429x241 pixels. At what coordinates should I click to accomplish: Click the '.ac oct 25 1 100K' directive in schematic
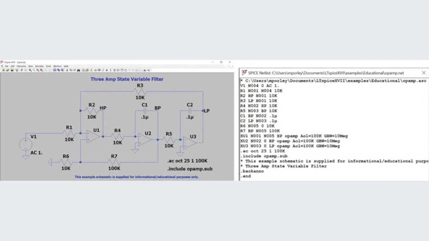point(187,161)
